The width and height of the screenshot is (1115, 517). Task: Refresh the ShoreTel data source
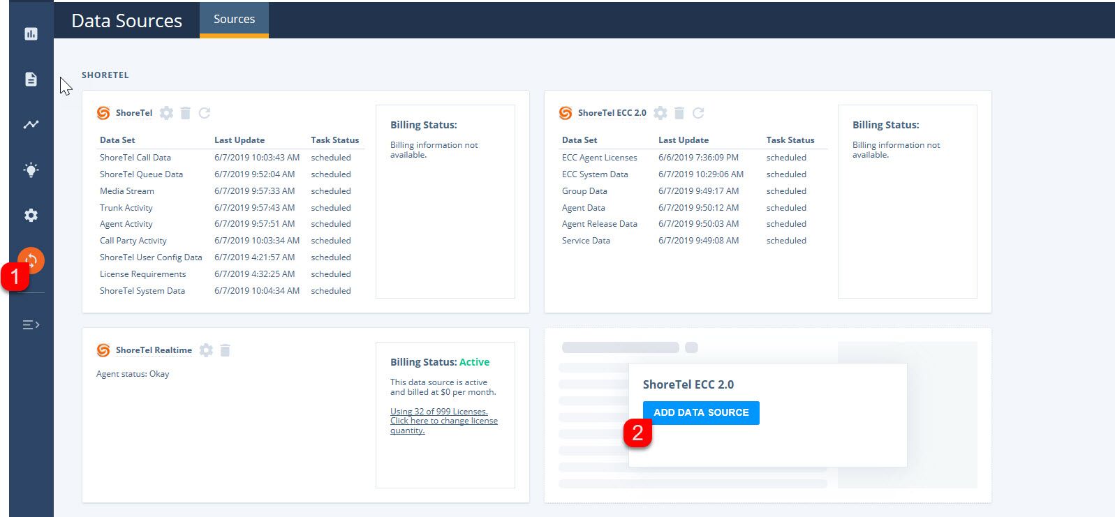pos(205,113)
